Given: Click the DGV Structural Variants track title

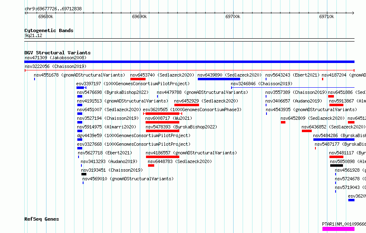Looking at the screenshot, I should (58, 53).
